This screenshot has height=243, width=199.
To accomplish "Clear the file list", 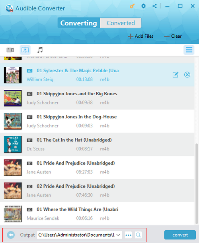I will point(173,36).
